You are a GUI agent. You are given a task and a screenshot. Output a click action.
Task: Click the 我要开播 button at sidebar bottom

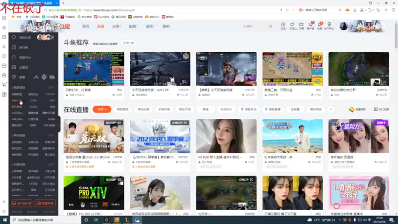[x=45, y=203]
